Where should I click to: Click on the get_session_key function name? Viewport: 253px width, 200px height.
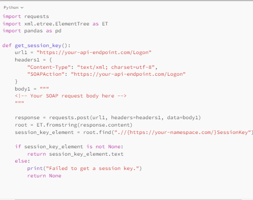coord(38,46)
